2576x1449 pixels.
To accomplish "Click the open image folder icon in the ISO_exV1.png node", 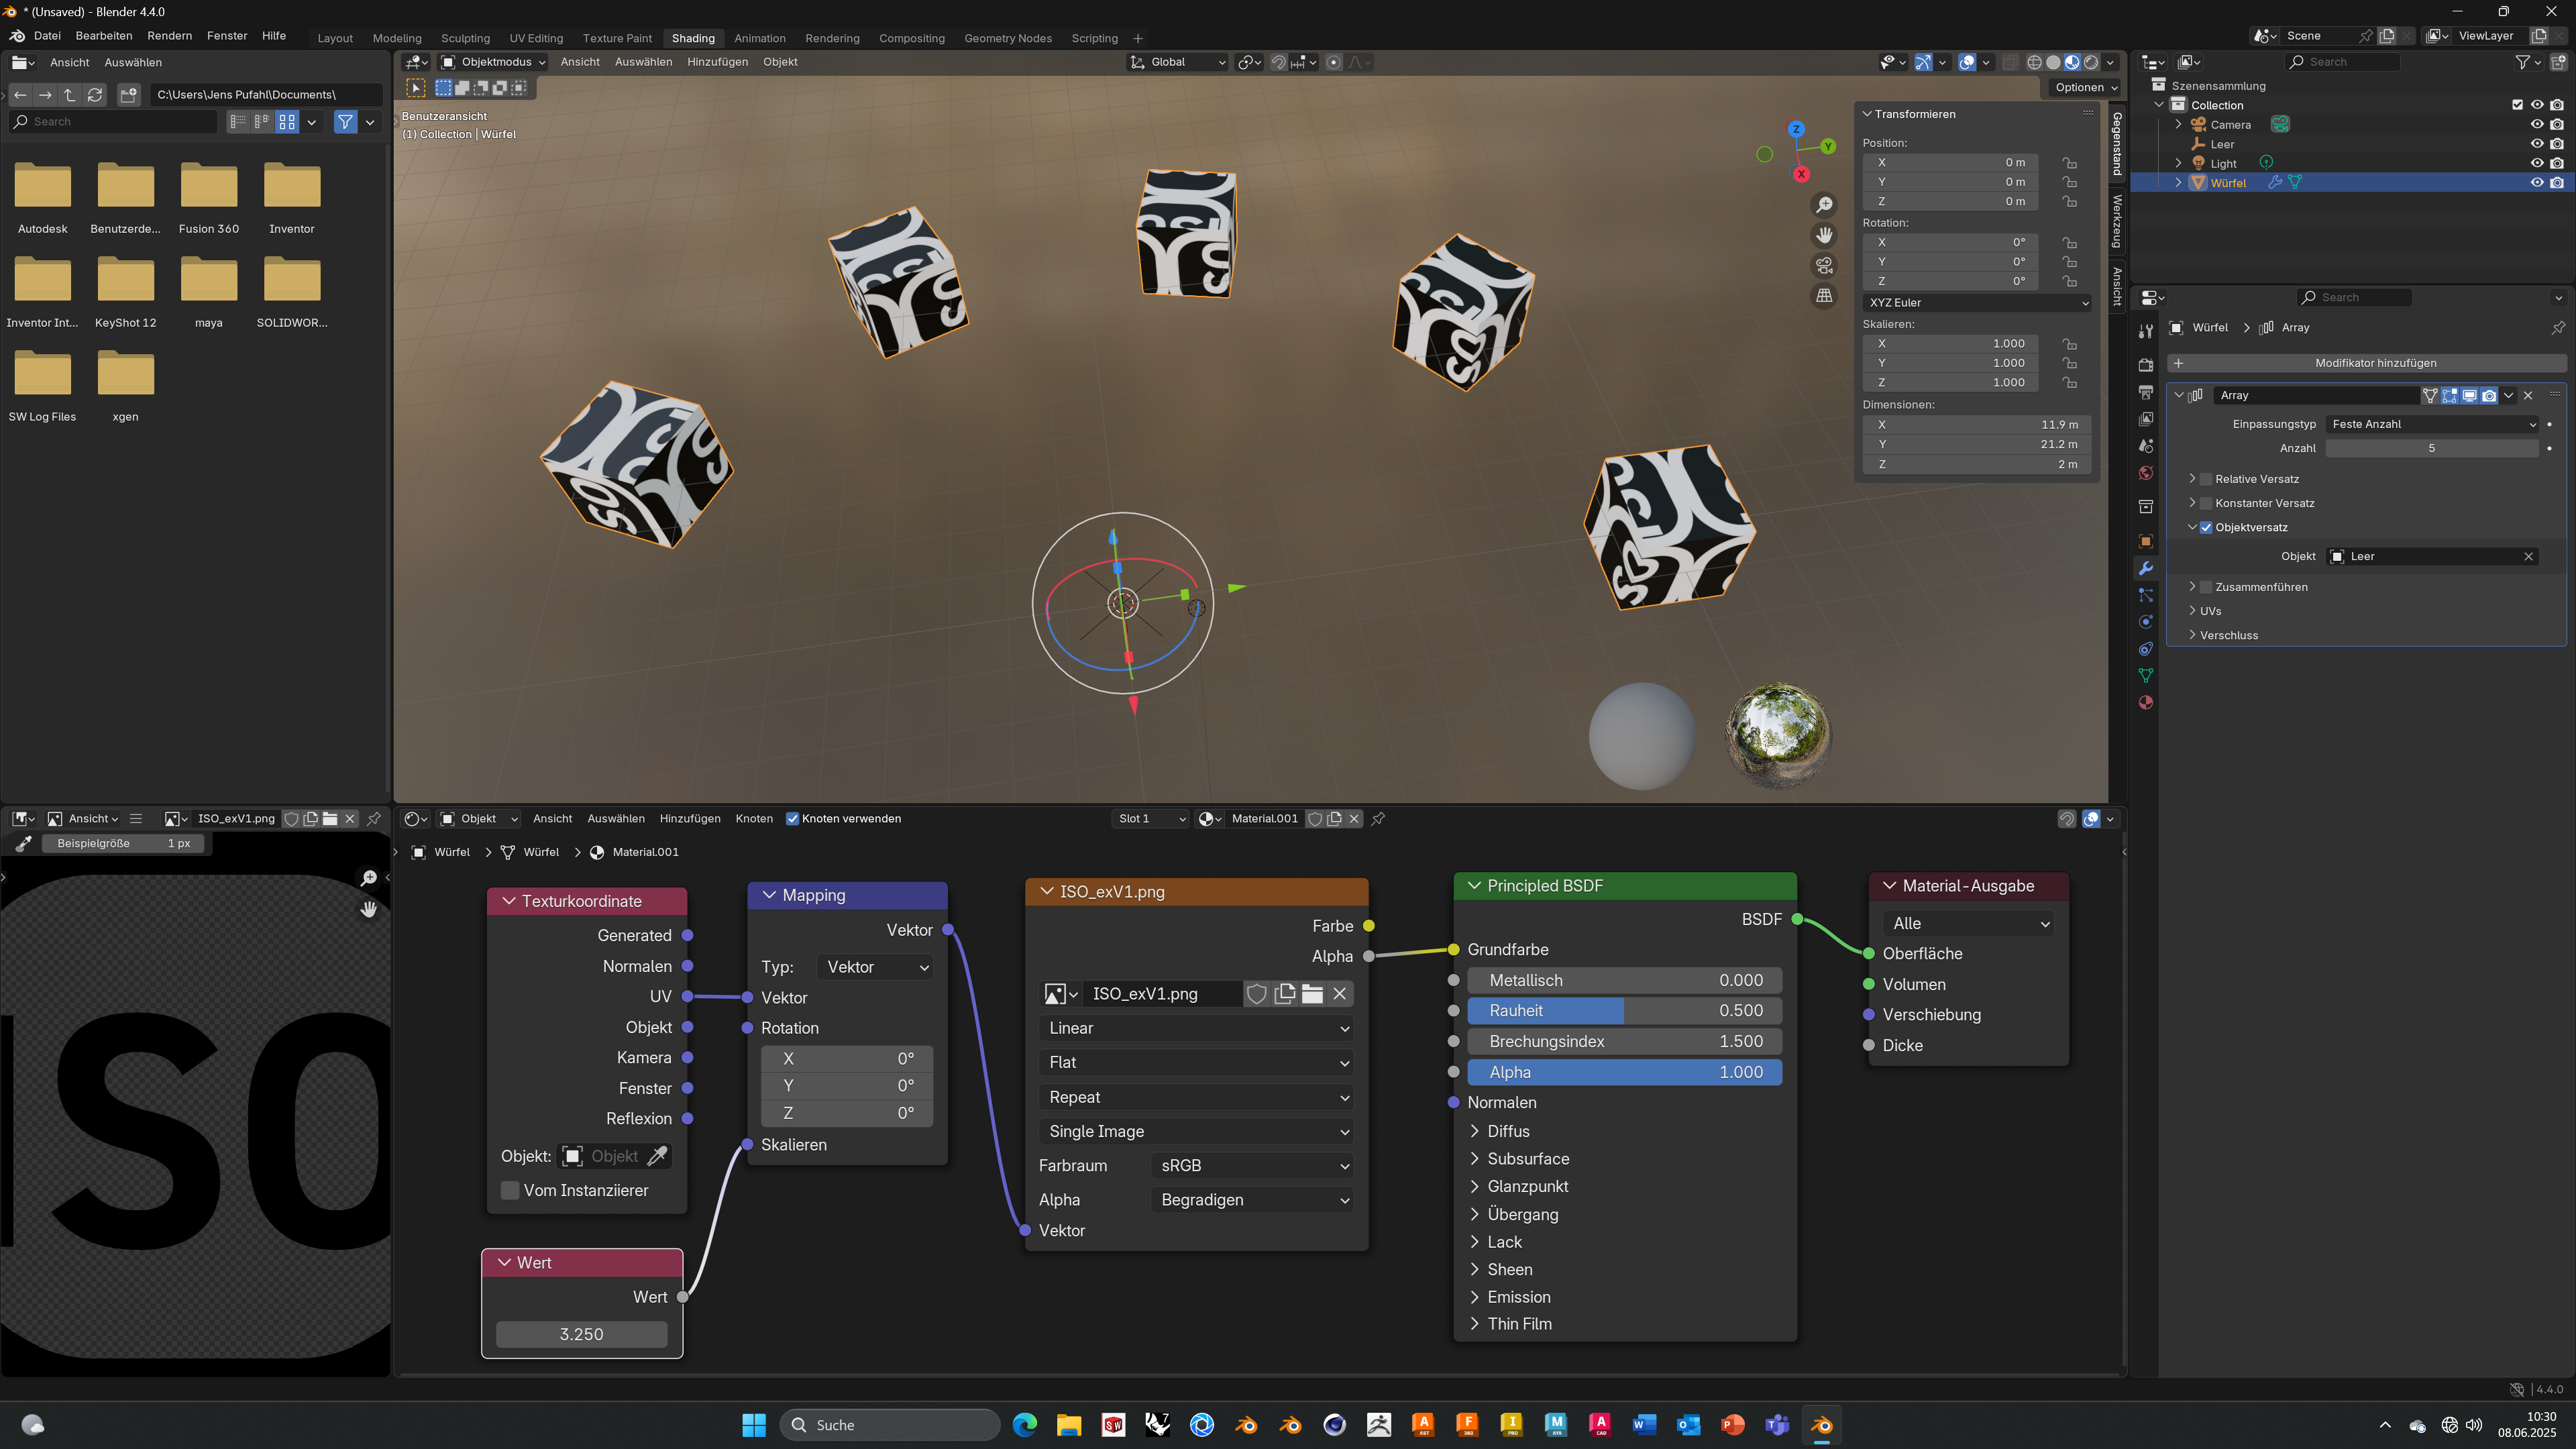I will tap(1312, 993).
